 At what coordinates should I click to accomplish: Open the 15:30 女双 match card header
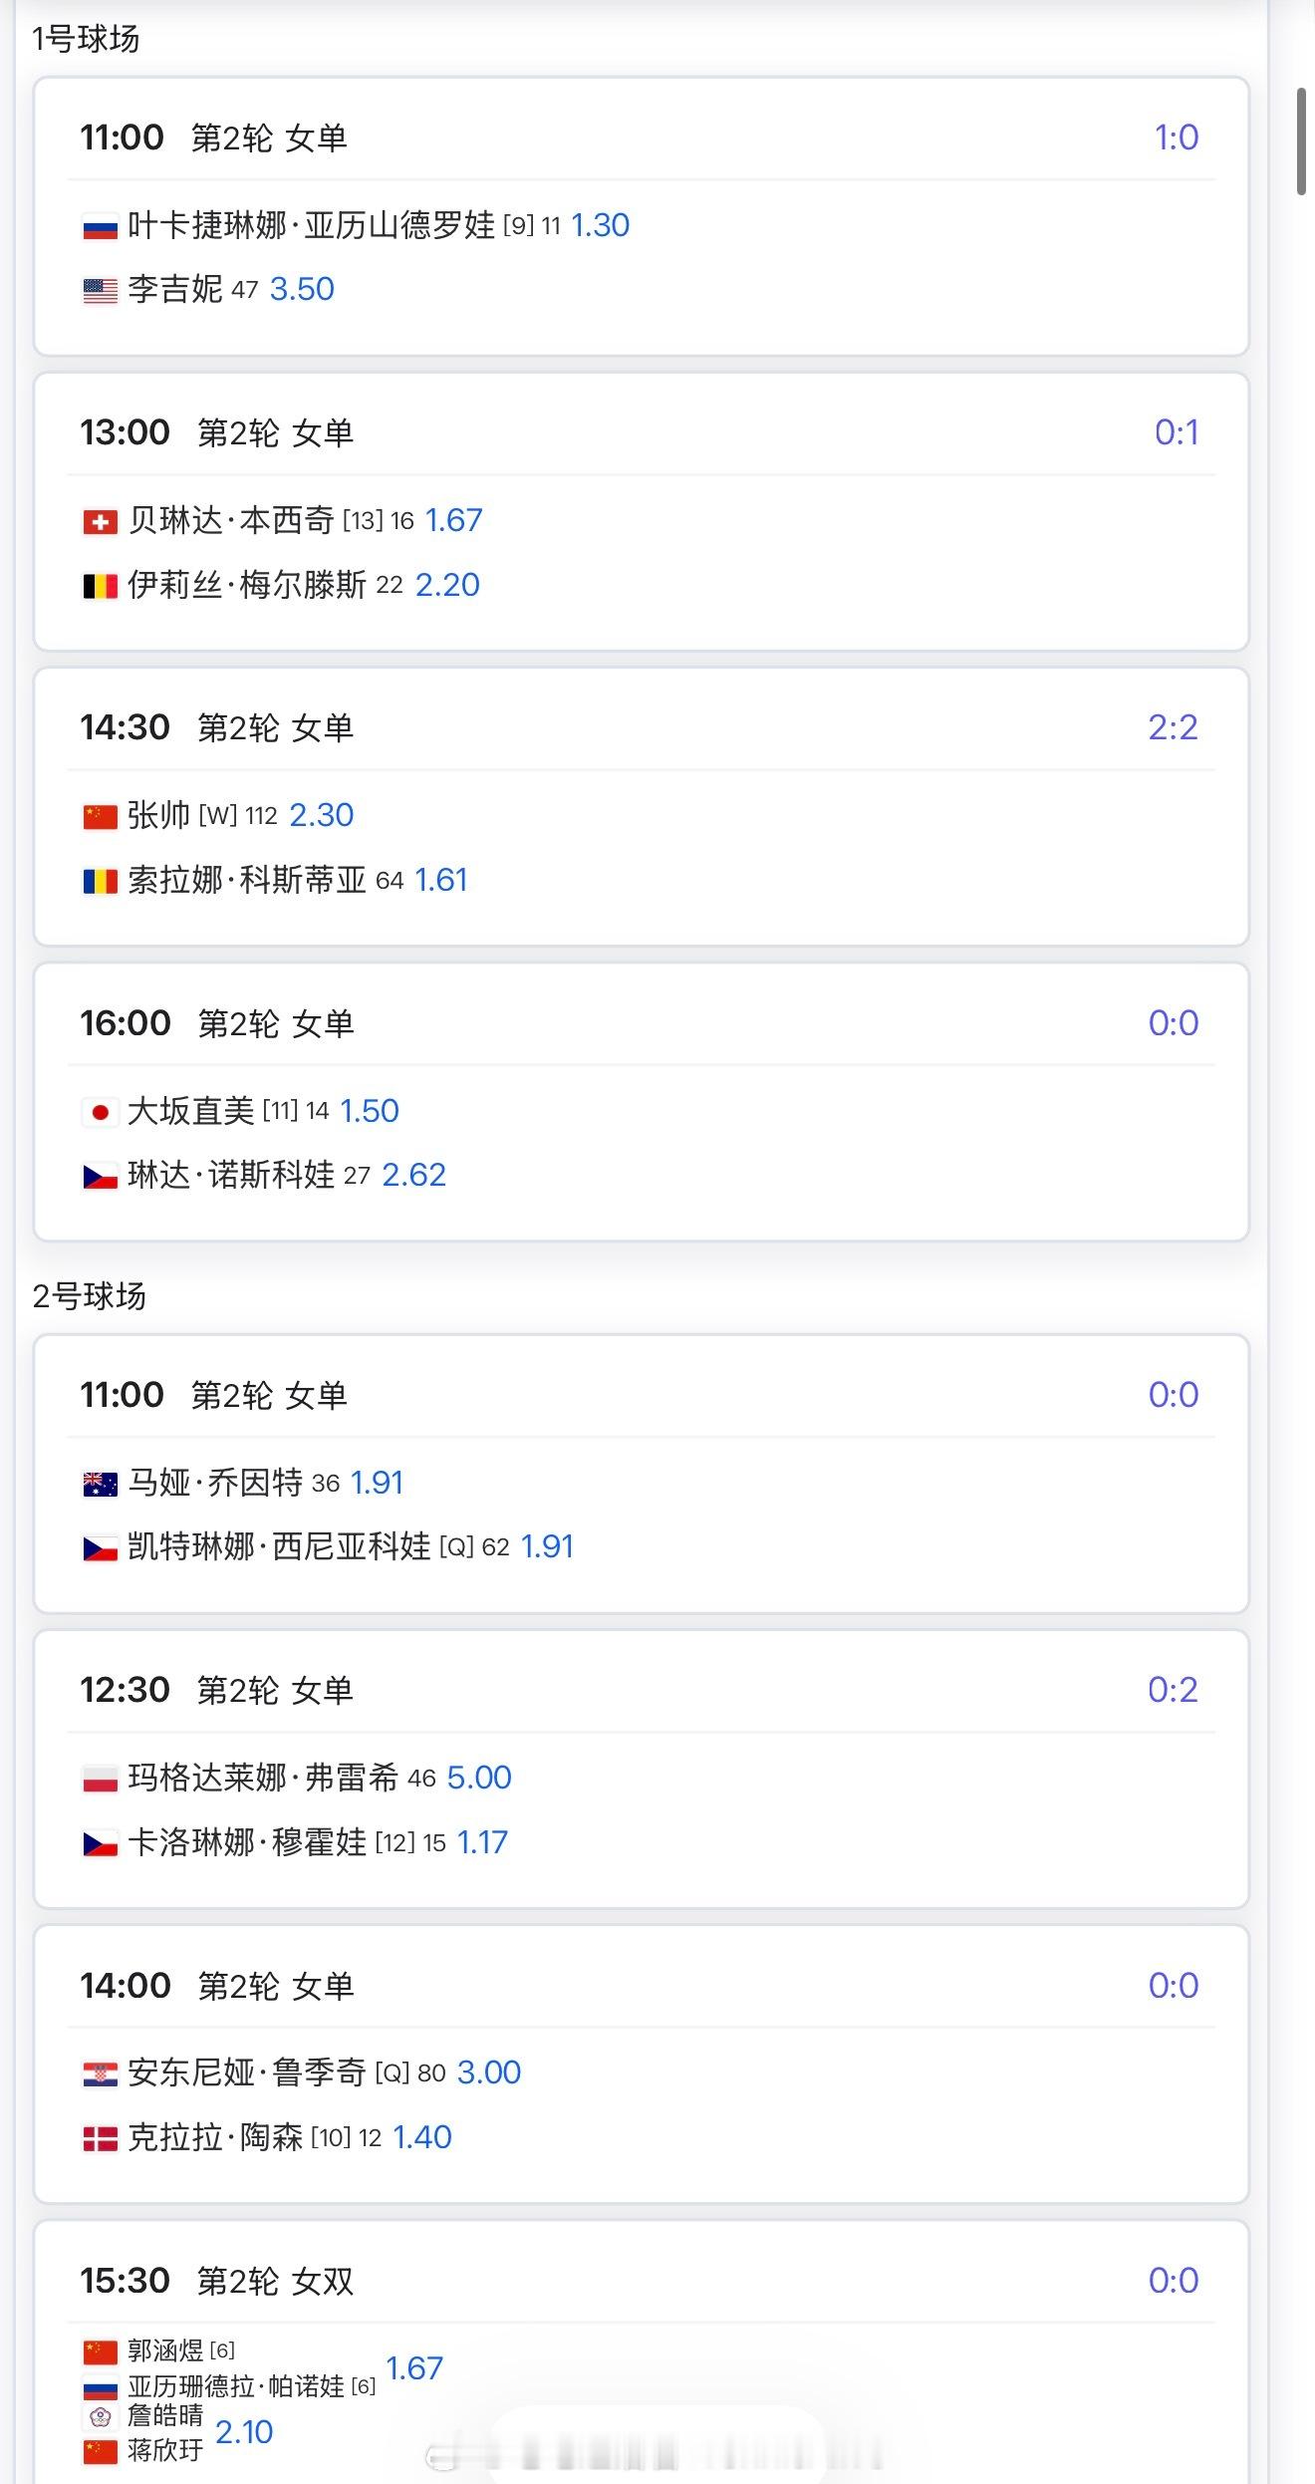[217, 2281]
